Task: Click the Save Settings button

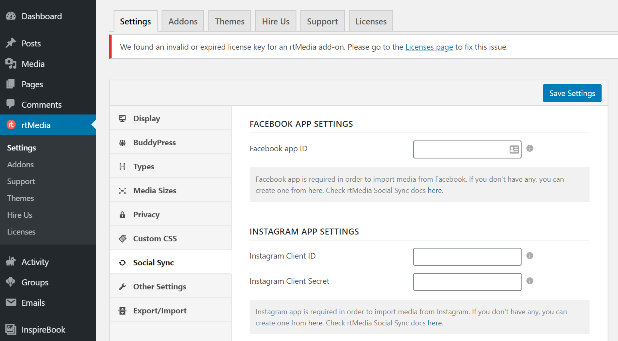Action: tap(572, 93)
